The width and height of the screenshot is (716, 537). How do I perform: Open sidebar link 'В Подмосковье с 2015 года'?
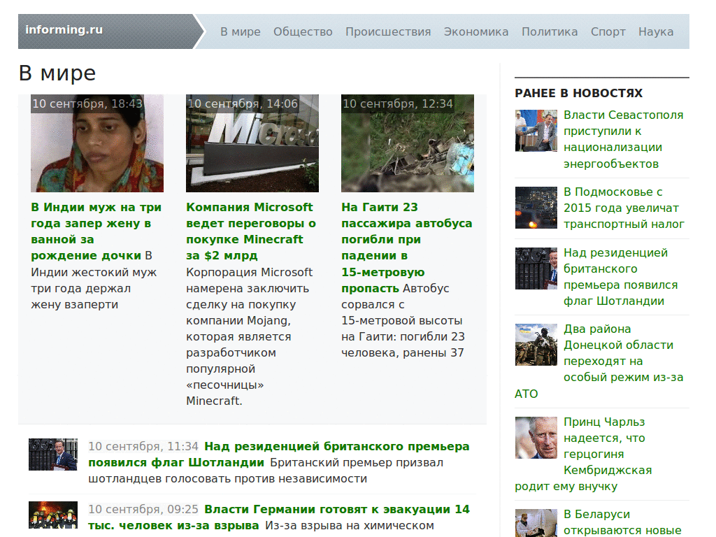624,208
